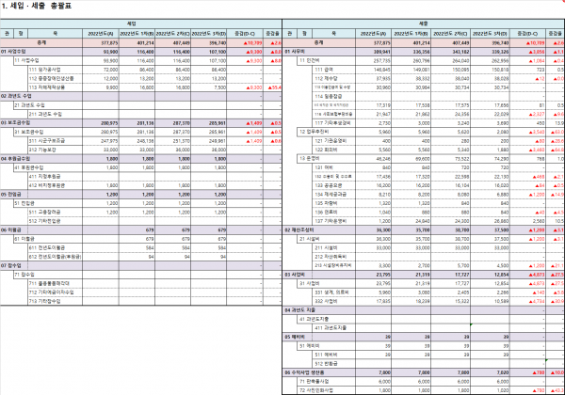Image resolution: width=565 pixels, height=395 pixels.
Task: Select row label '512 반환금'
Action: (326, 363)
